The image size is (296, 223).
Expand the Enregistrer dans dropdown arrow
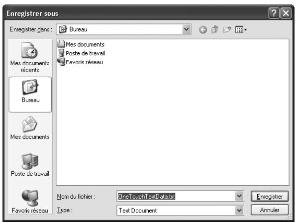187,29
